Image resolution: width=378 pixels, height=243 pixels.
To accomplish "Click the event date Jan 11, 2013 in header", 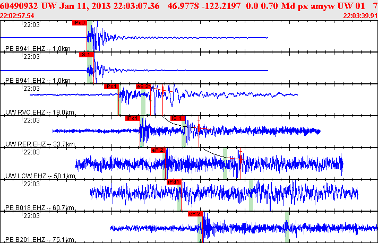I will pos(85,6).
